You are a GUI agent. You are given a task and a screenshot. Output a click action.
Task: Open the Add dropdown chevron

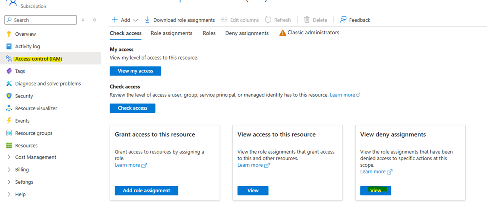135,20
